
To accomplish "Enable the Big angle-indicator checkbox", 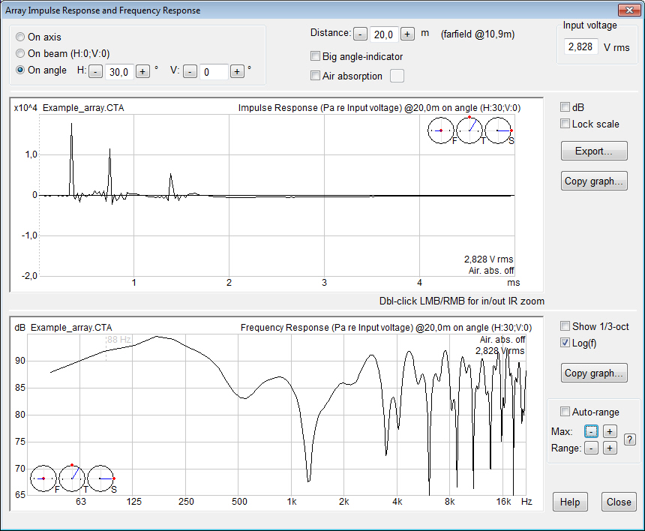I will [316, 56].
